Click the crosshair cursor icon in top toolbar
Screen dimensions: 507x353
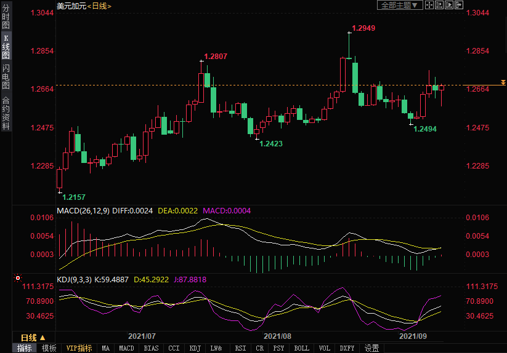point(429,5)
